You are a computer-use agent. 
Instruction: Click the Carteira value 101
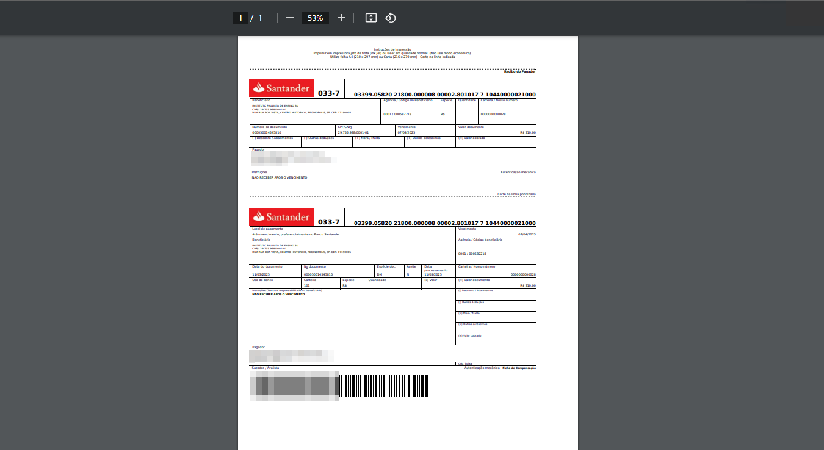tap(307, 285)
